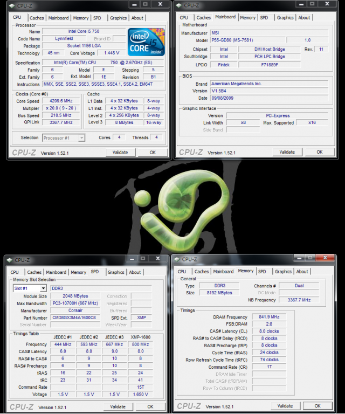Click CPU-Z title icon in CPU window

click(x=12, y=5)
